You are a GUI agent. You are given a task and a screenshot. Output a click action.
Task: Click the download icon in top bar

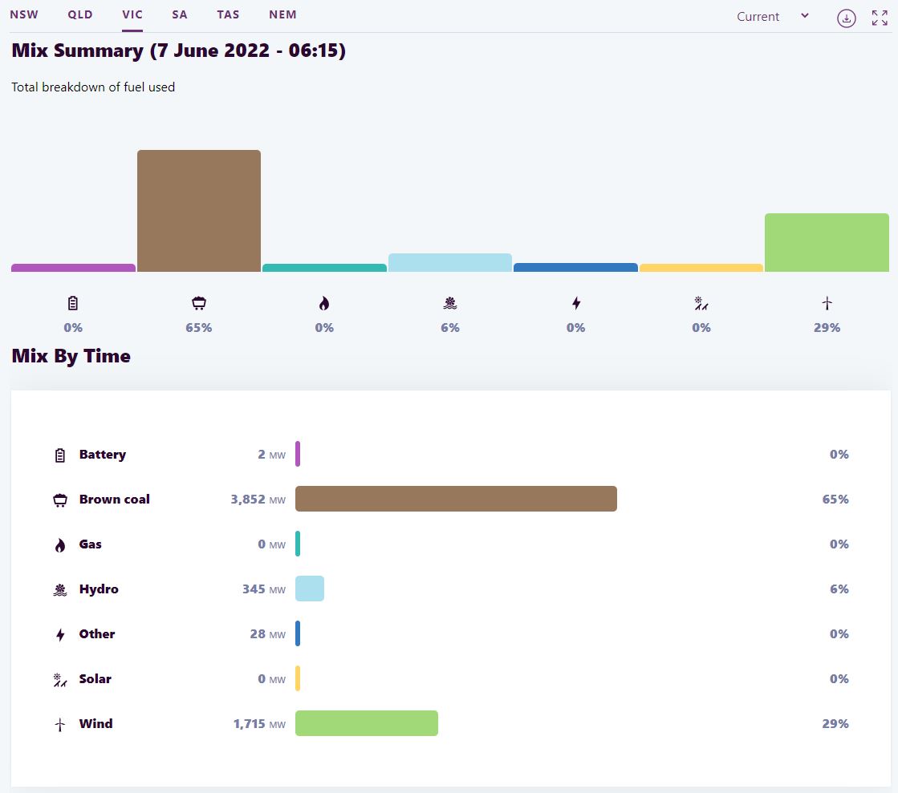click(846, 18)
